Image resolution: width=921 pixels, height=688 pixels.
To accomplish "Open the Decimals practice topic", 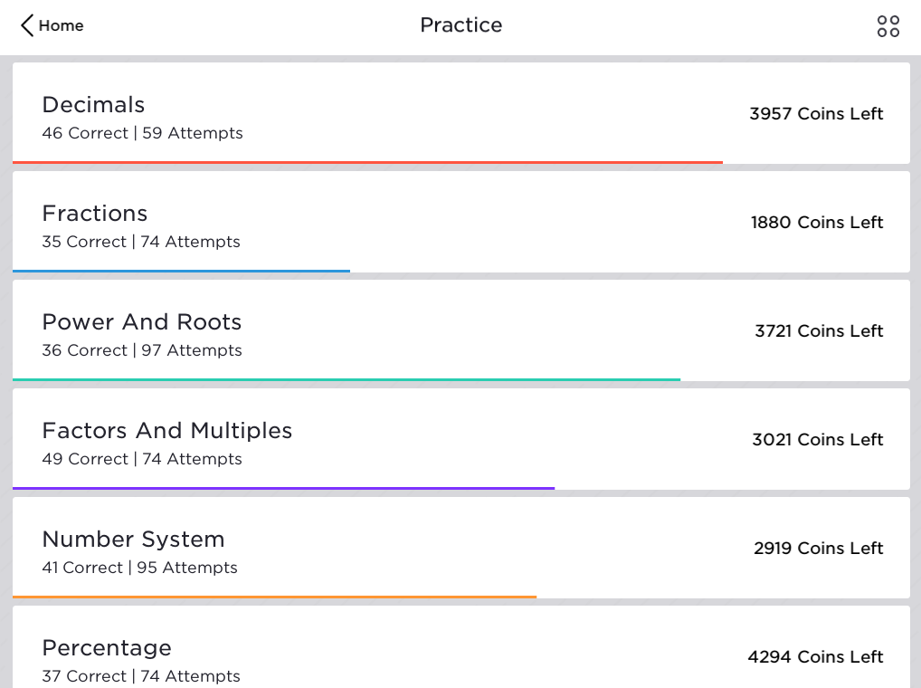I will tap(461, 113).
